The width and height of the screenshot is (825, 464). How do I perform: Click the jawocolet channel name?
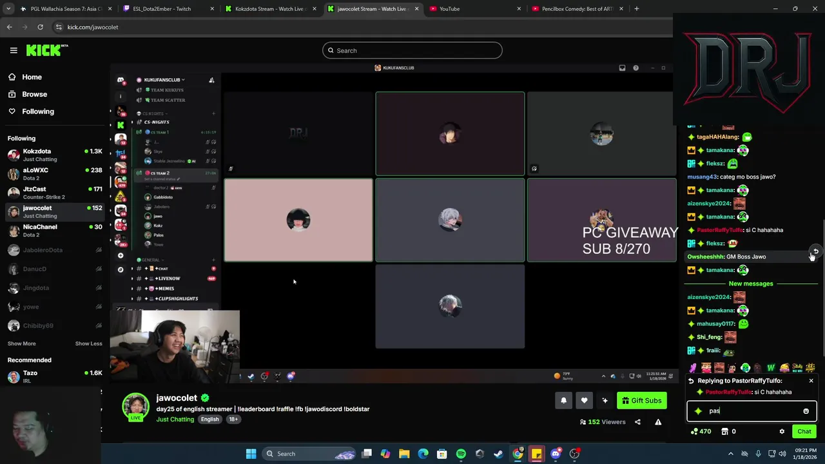(177, 398)
